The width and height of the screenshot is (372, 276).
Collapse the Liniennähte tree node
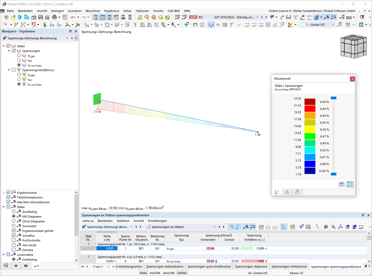[4, 255]
